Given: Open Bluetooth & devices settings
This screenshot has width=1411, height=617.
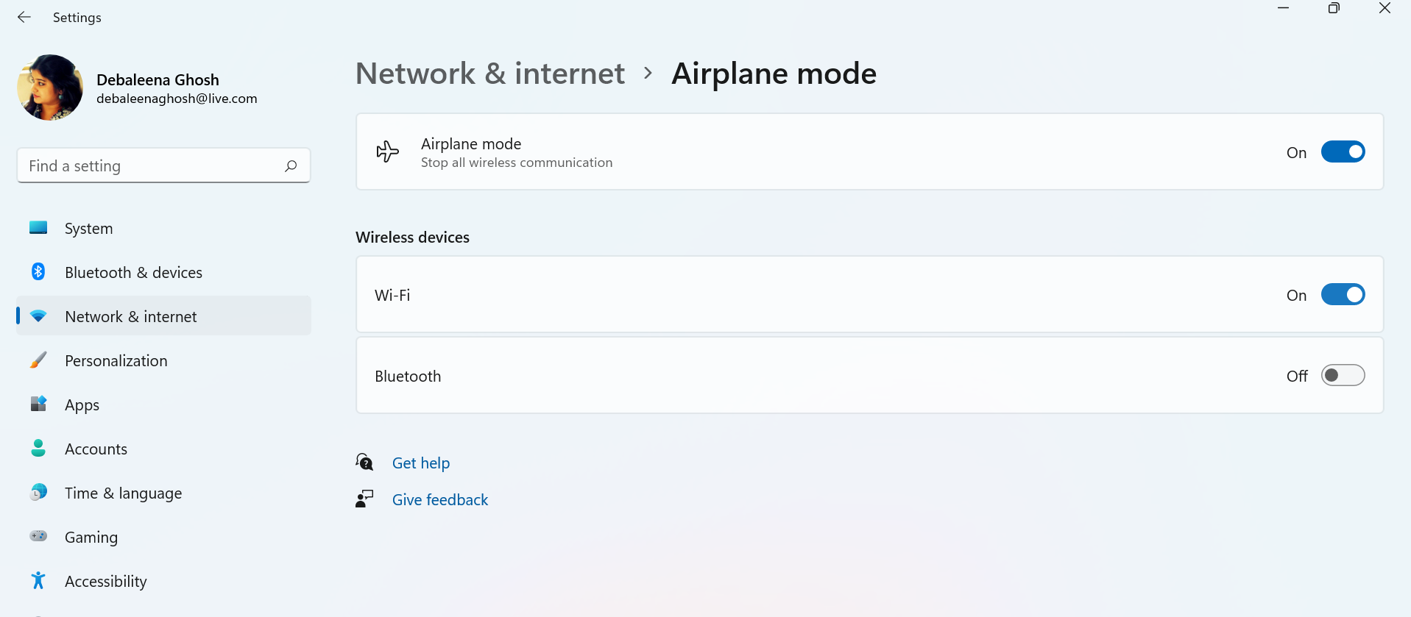Looking at the screenshot, I should 163,272.
